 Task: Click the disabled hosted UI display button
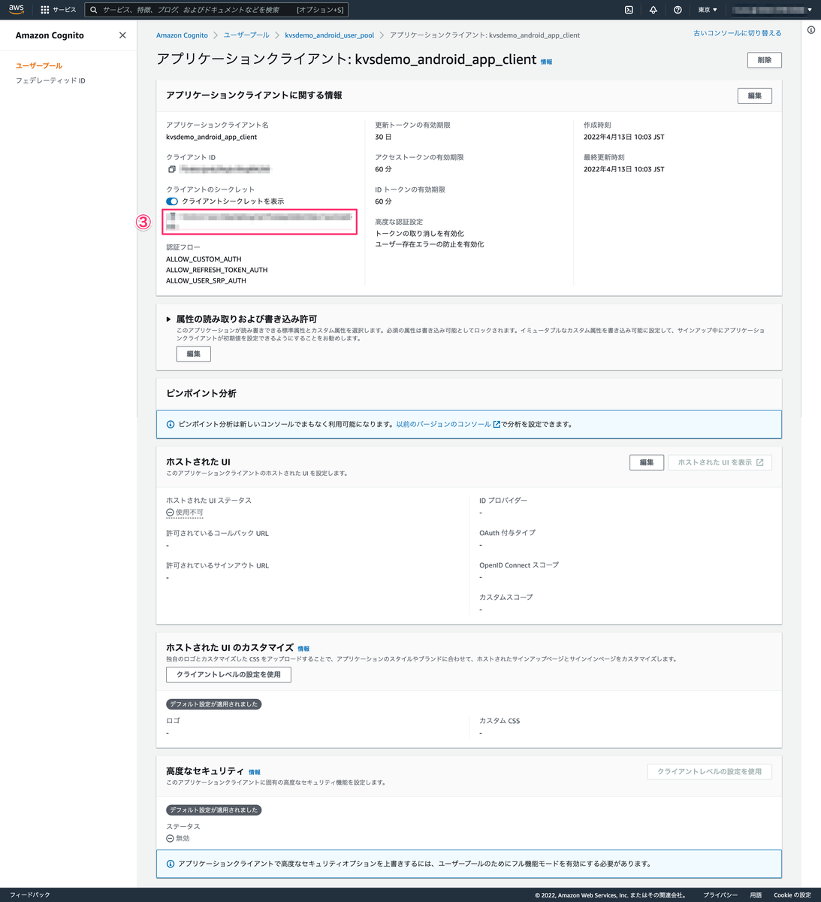pyautogui.click(x=720, y=462)
